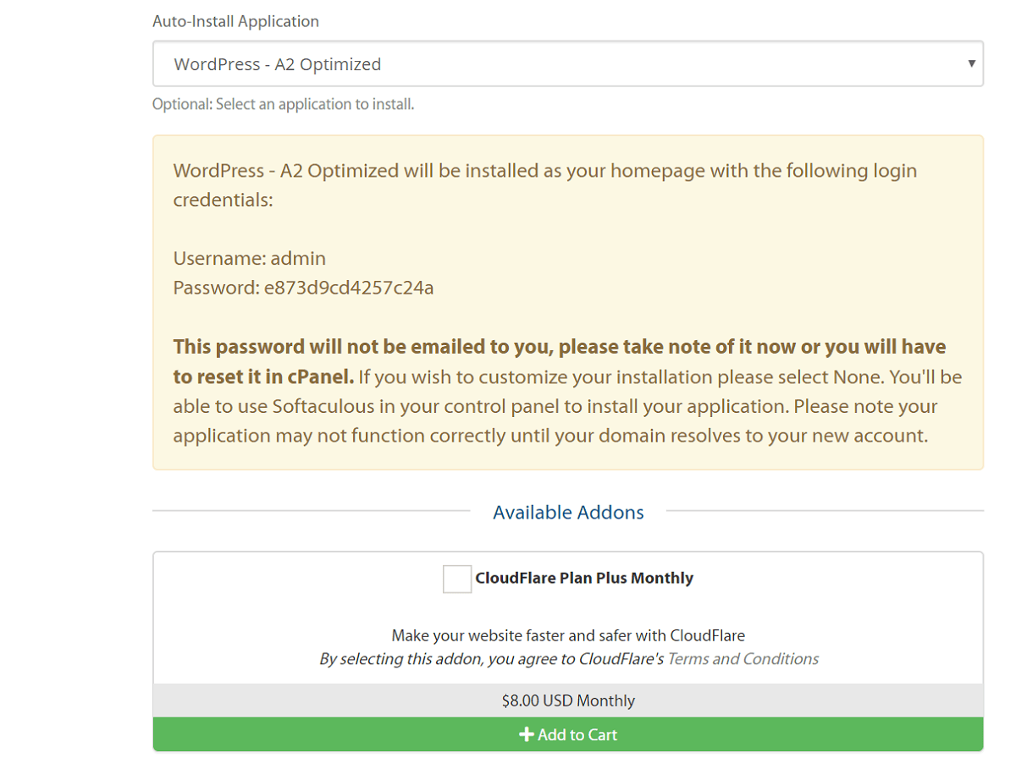1016x758 pixels.
Task: Select the CloudFlare Plan Plus Monthly label
Action: click(584, 579)
